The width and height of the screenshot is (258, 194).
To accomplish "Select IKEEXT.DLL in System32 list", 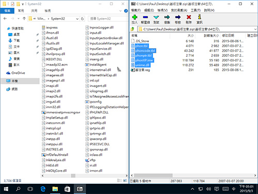I will pos(52,59).
